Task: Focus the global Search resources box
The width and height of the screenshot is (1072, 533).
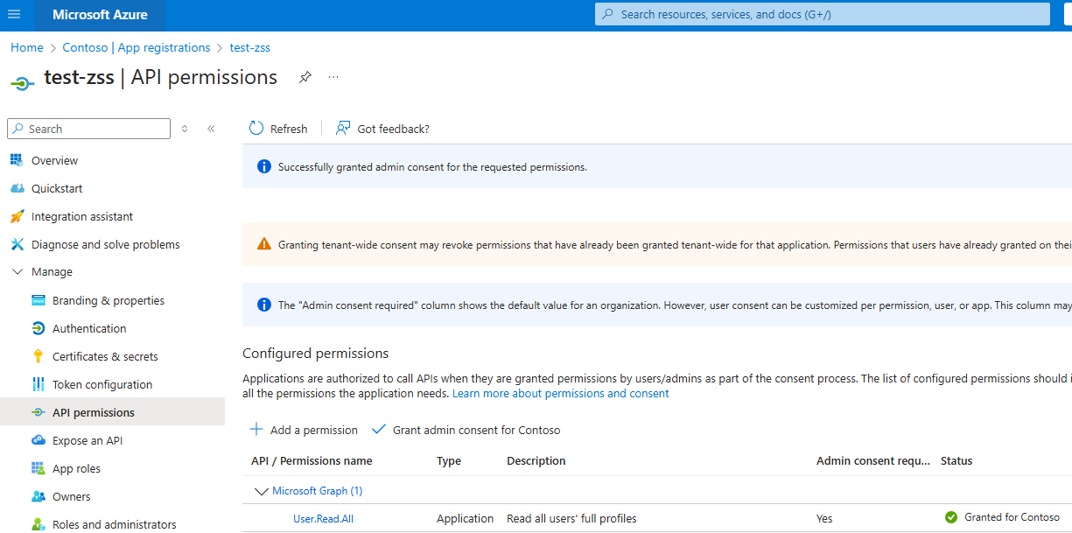Action: point(823,14)
